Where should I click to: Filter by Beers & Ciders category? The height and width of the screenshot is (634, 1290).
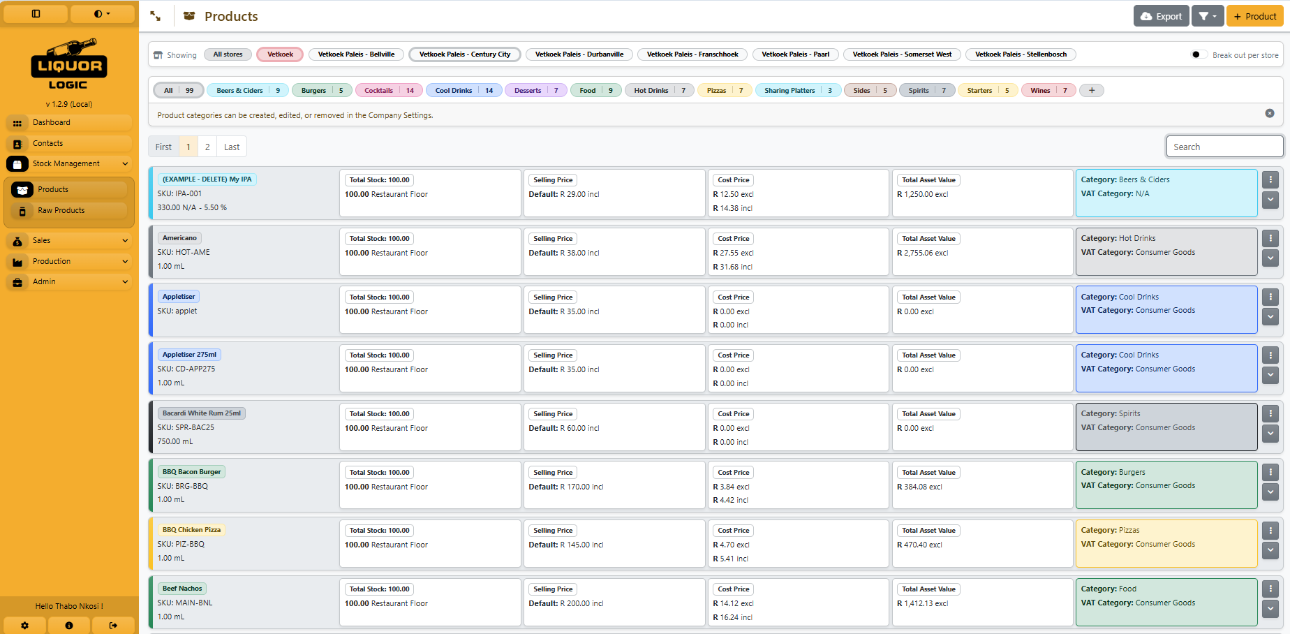[x=248, y=90]
